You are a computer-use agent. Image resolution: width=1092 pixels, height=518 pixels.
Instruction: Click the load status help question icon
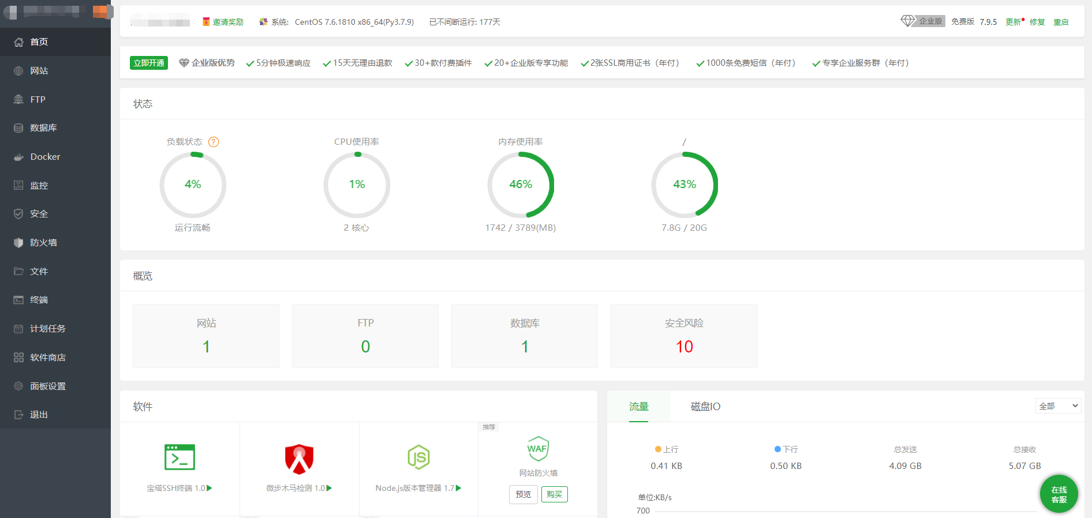point(214,142)
